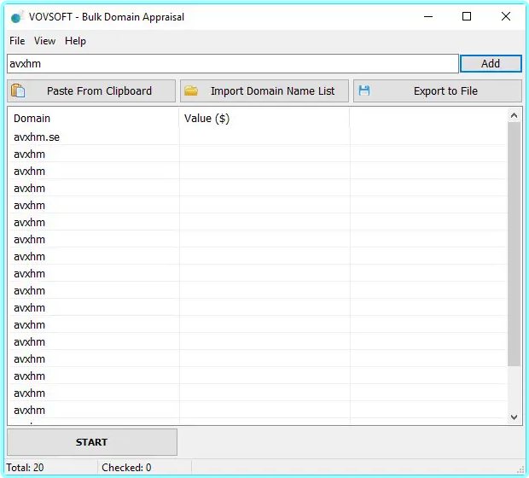This screenshot has width=529, height=478.
Task: Open the File menu
Action: [x=17, y=41]
